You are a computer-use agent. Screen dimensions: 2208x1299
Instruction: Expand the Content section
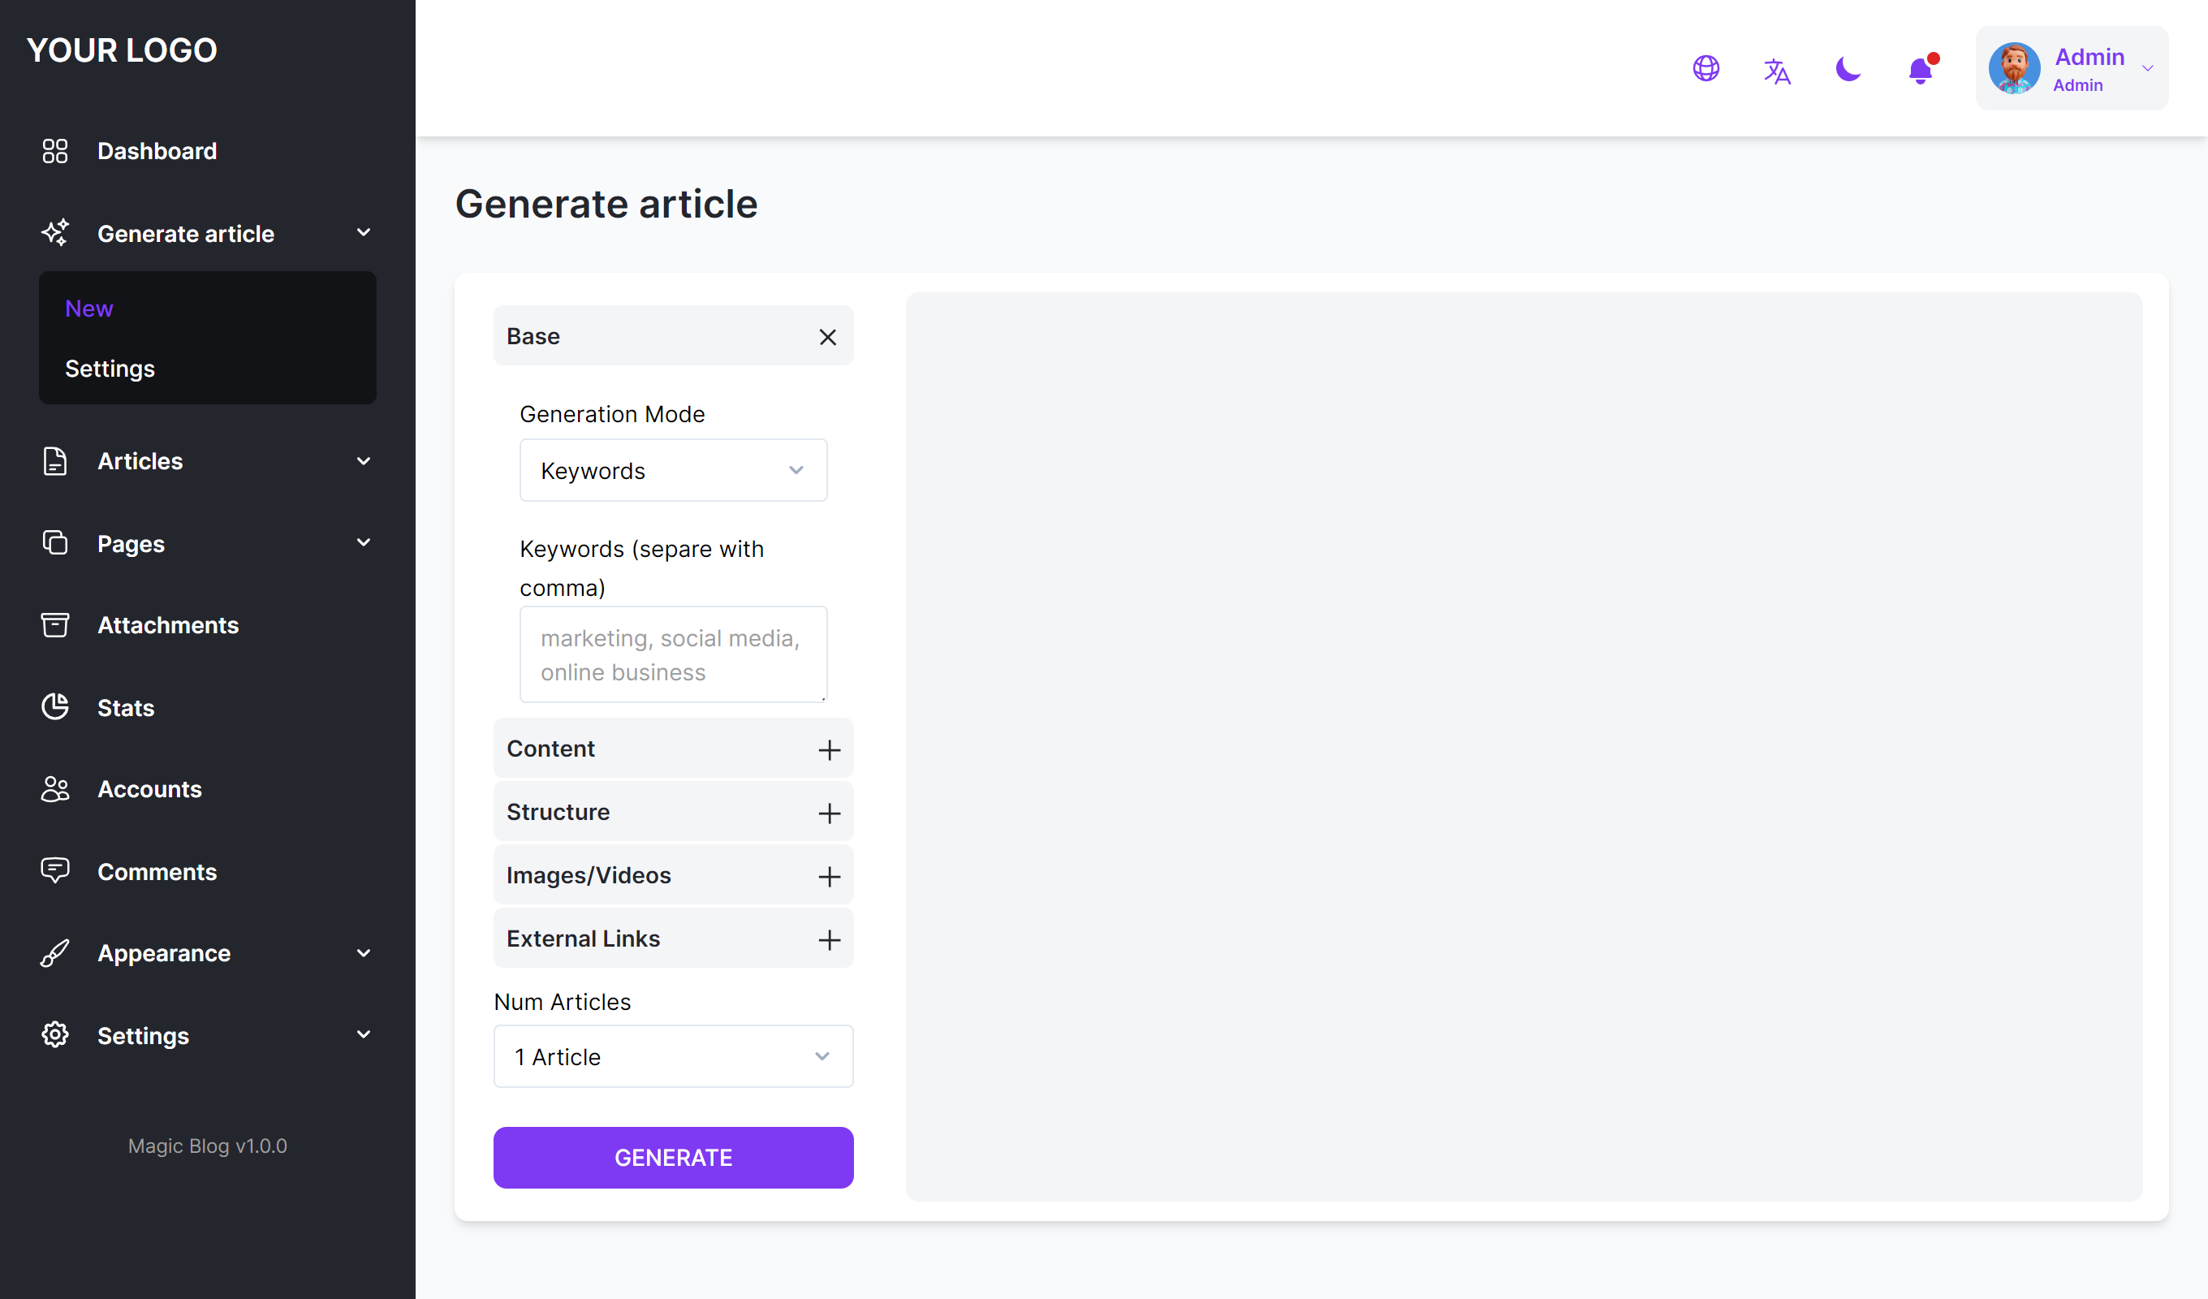tap(828, 749)
